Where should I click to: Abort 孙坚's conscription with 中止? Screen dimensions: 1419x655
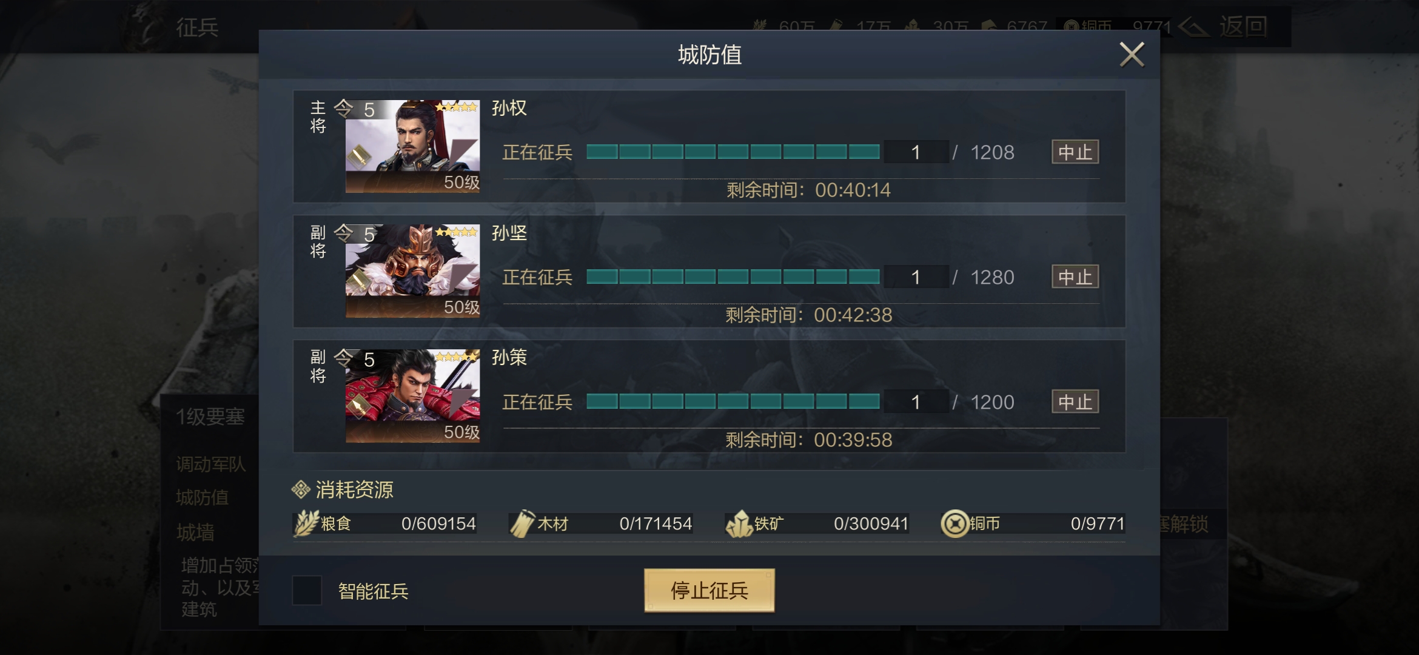point(1075,277)
